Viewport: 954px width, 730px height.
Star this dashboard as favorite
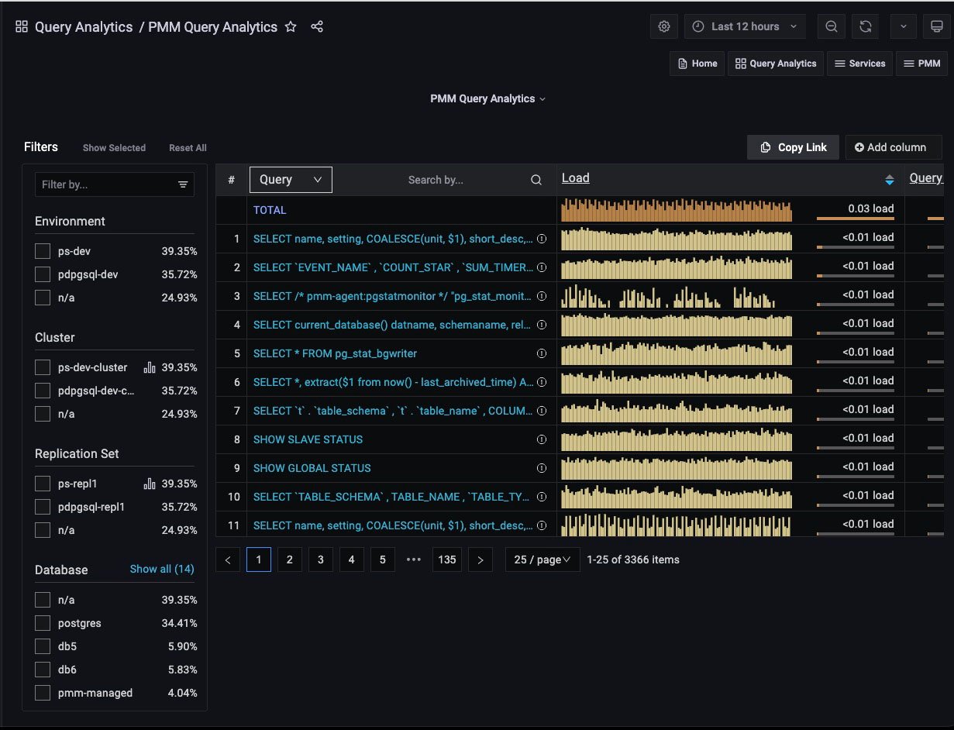tap(291, 27)
